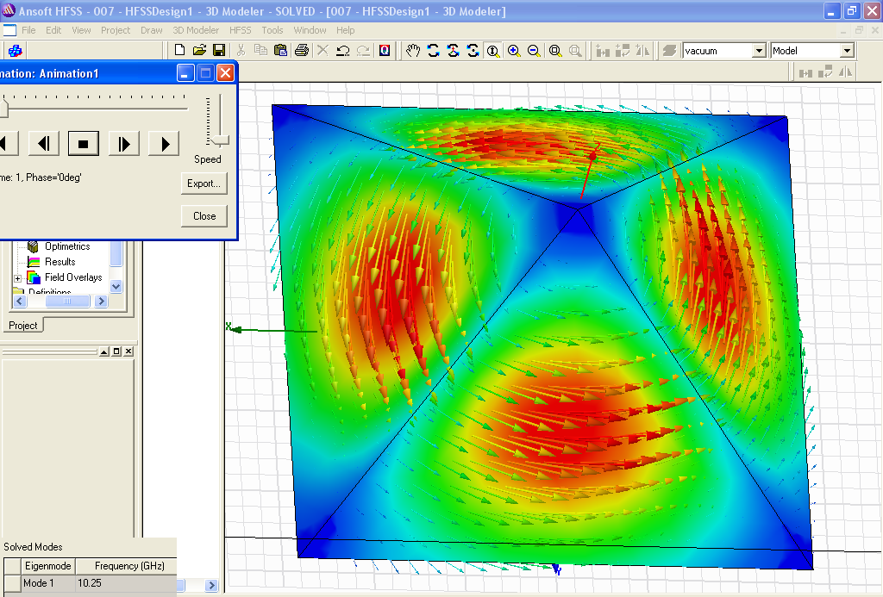Image resolution: width=883 pixels, height=597 pixels.
Task: Click Export in the Animation dialog
Action: pos(204,183)
